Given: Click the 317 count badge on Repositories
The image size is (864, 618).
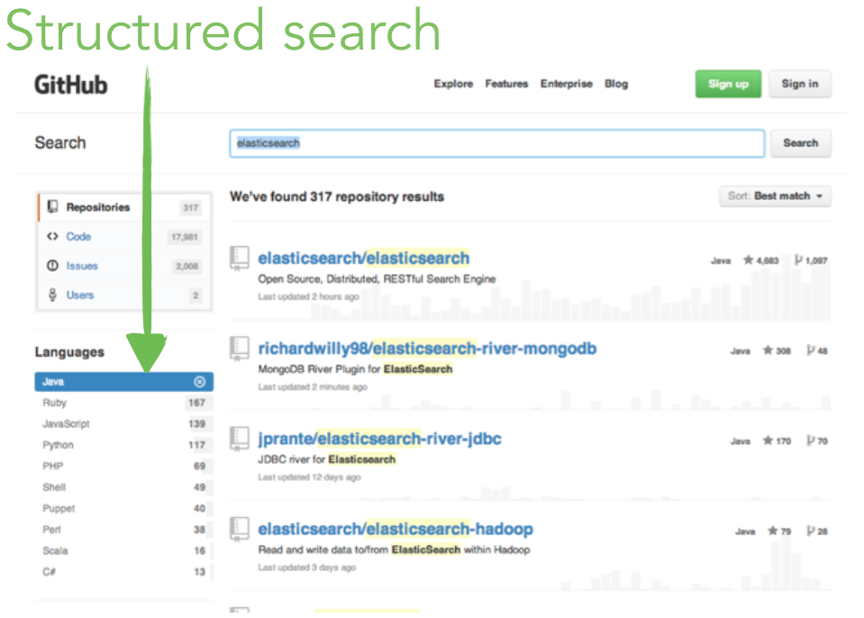Looking at the screenshot, I should pos(191,208).
